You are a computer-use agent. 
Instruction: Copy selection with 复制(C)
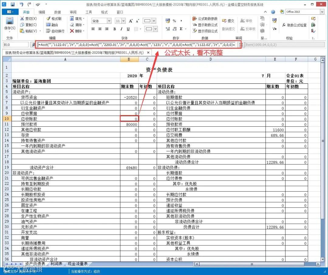click(x=29, y=25)
